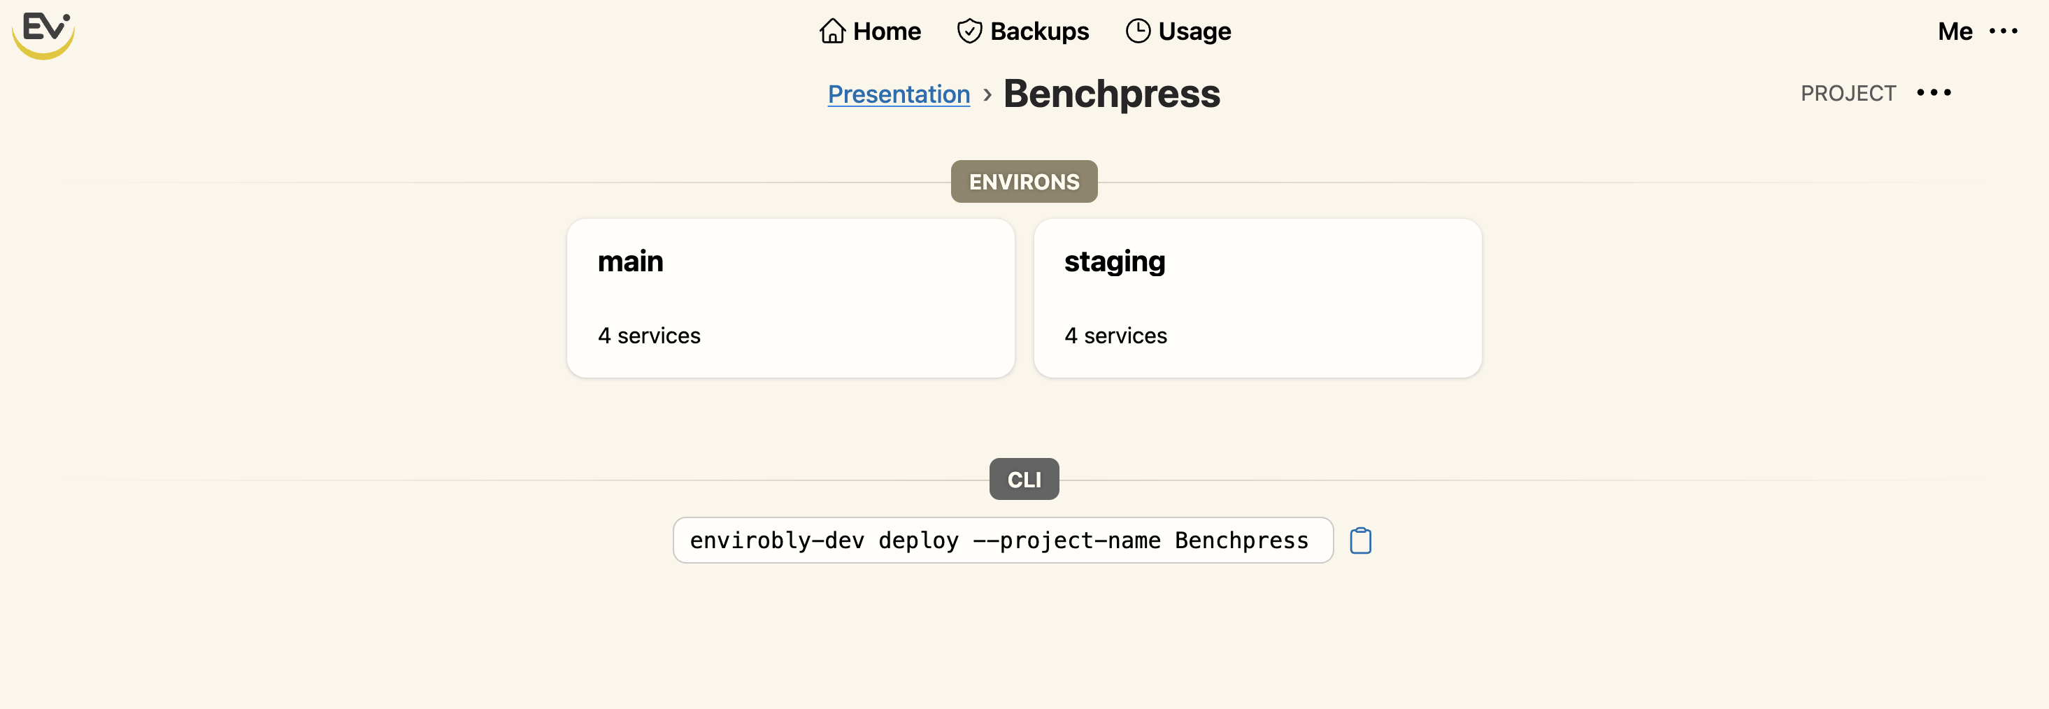Click 4 services under main
2049x709 pixels.
649,335
